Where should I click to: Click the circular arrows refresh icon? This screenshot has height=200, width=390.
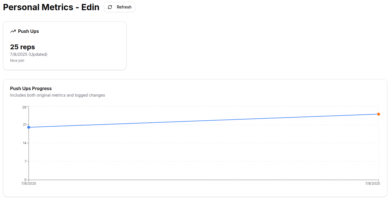(110, 7)
